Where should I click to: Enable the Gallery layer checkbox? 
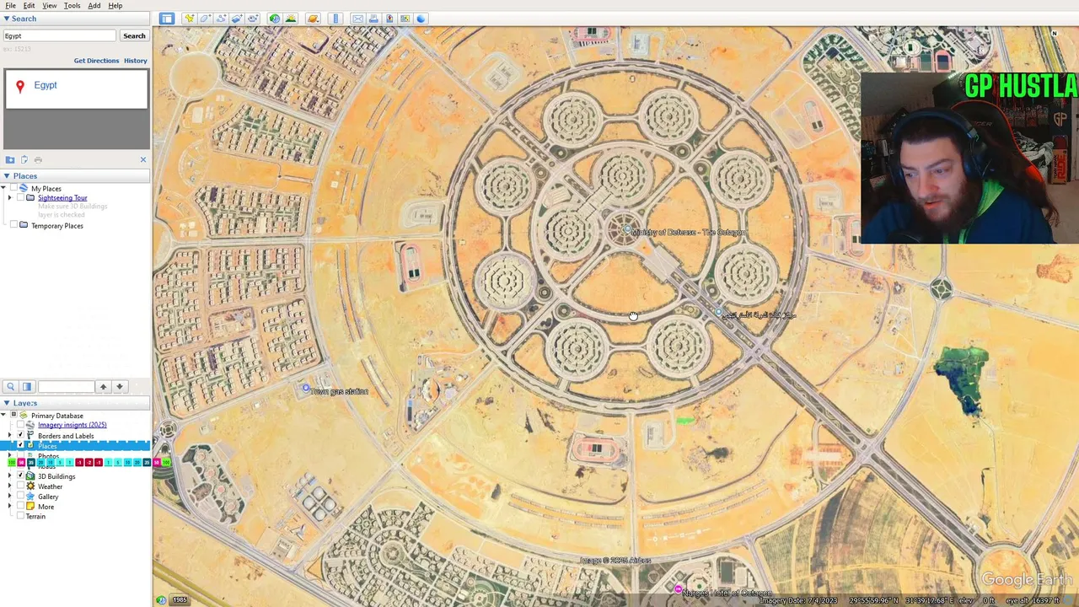click(20, 497)
